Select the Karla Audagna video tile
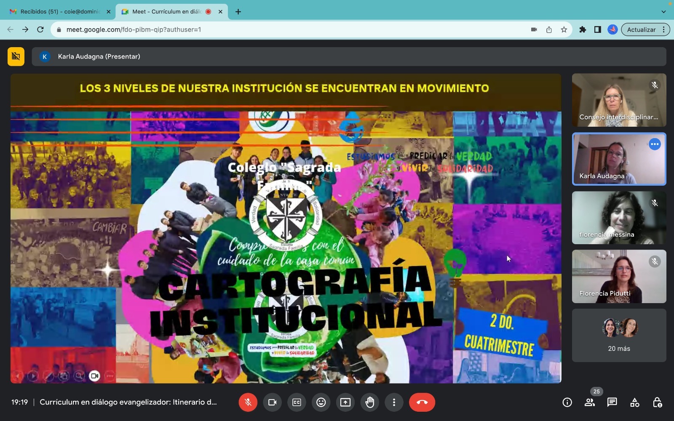 click(x=619, y=159)
